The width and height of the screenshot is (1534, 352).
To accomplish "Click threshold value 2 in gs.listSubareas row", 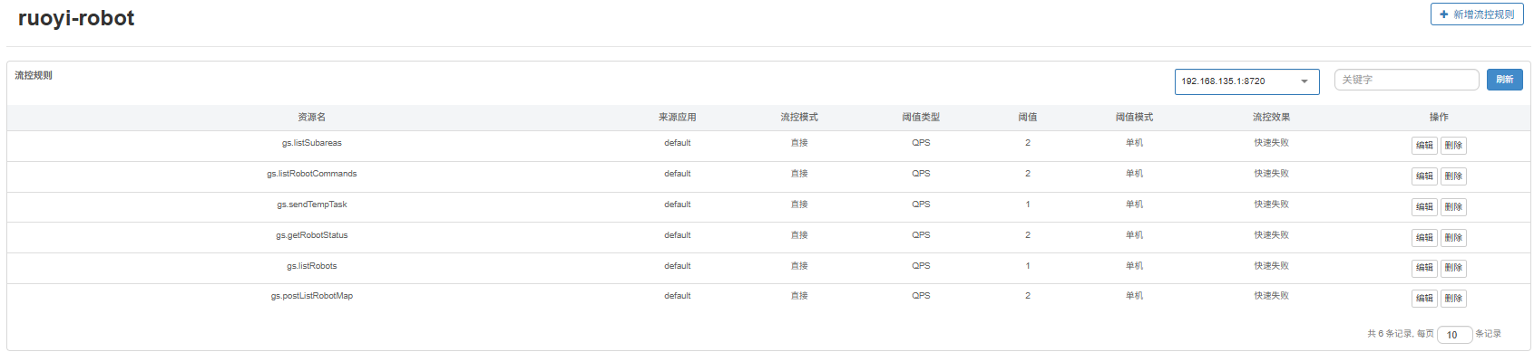I will 1028,143.
